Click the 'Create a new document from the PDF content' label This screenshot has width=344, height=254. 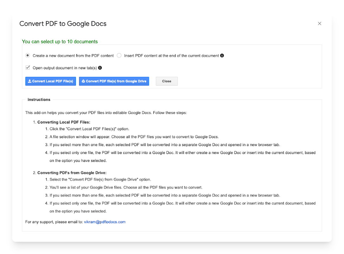(x=73, y=56)
